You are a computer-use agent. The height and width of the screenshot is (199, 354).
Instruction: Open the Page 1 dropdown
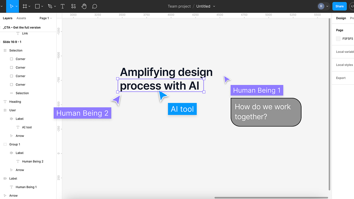(46, 18)
